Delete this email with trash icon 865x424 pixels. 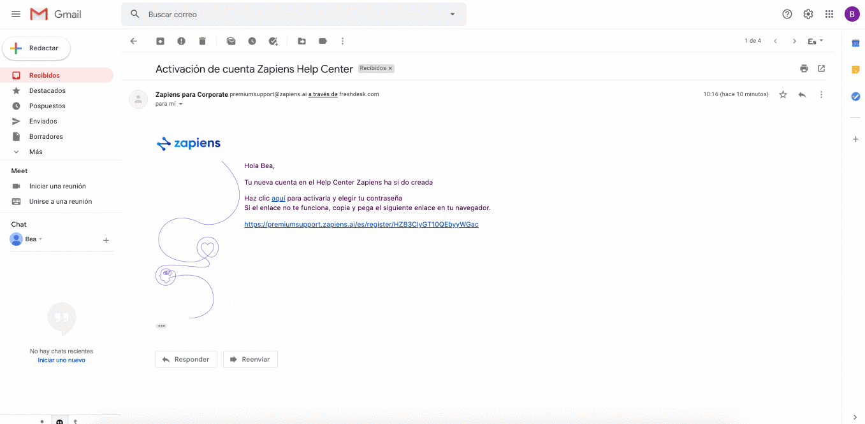click(x=203, y=41)
